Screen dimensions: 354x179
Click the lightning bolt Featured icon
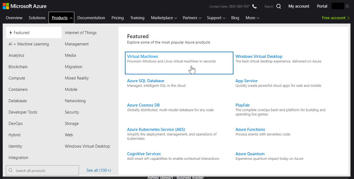coord(11,33)
